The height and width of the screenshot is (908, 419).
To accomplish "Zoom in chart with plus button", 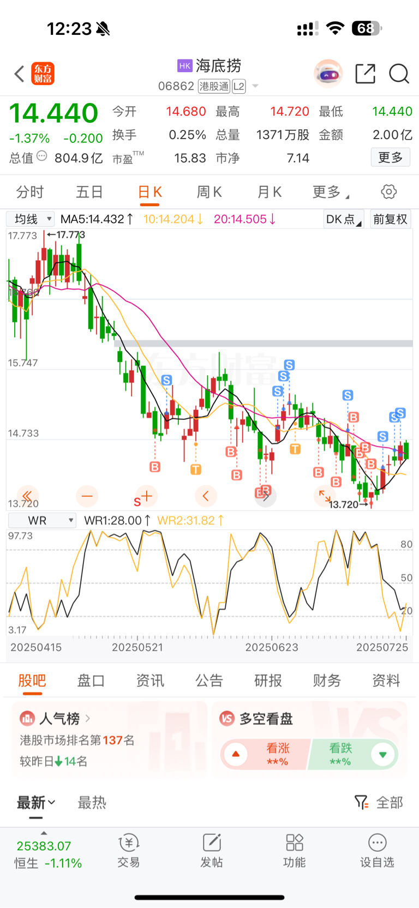I will coord(146,496).
